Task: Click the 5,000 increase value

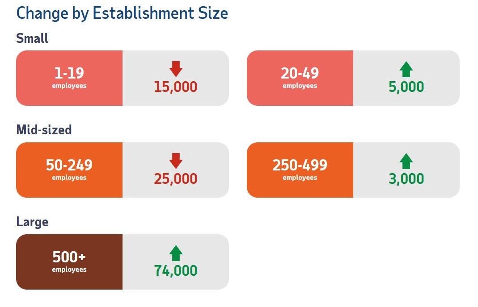Action: click(x=406, y=87)
